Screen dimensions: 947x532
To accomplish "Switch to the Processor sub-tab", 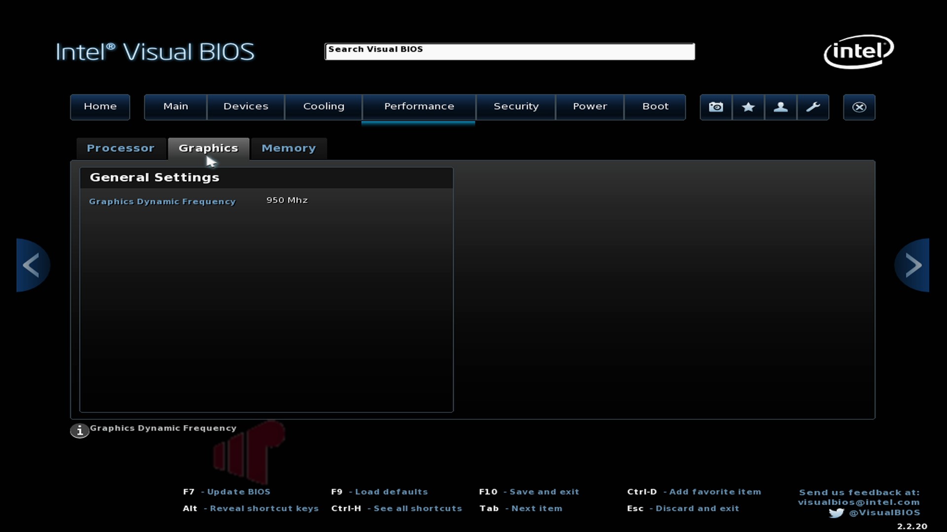I will [x=121, y=148].
